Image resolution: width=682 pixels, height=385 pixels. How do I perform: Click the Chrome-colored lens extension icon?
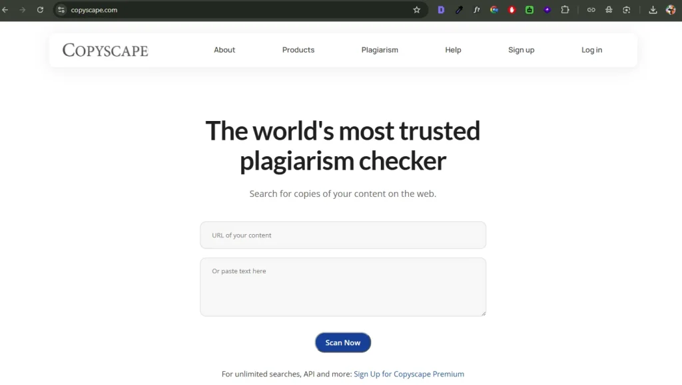point(494,9)
